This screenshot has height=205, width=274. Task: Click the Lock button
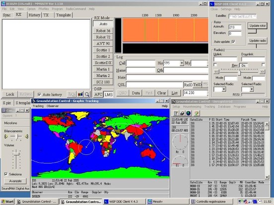pyautogui.click(x=10, y=94)
